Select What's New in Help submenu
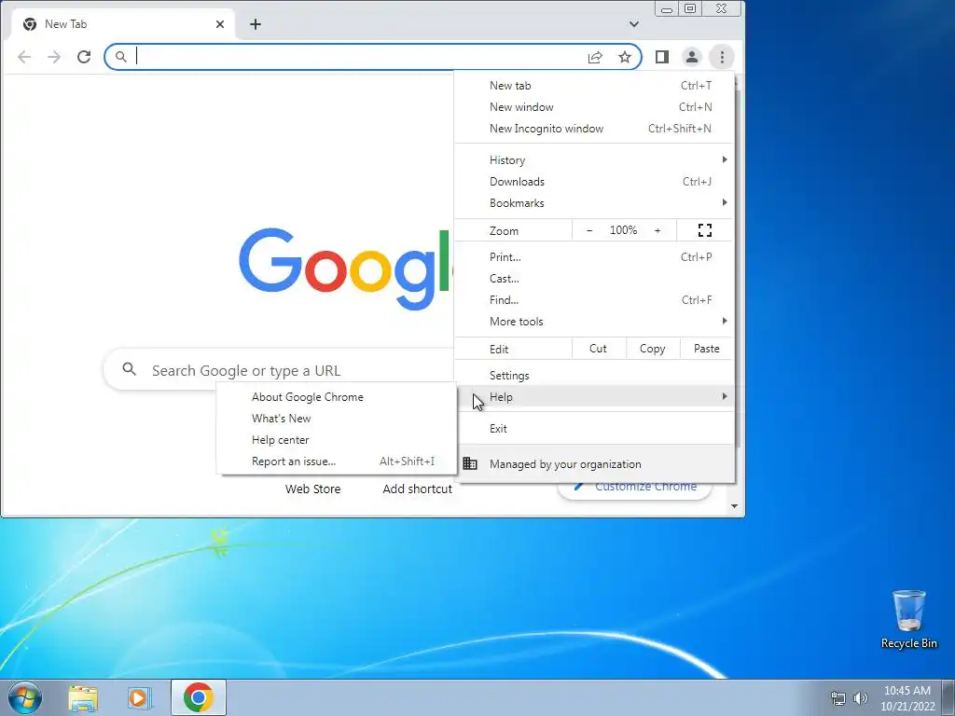This screenshot has width=955, height=716. [x=337, y=419]
